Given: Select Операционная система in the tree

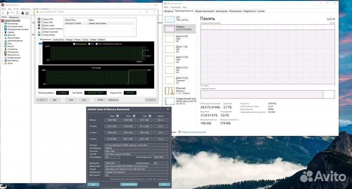Looking at the screenshot, I should click(18, 29).
